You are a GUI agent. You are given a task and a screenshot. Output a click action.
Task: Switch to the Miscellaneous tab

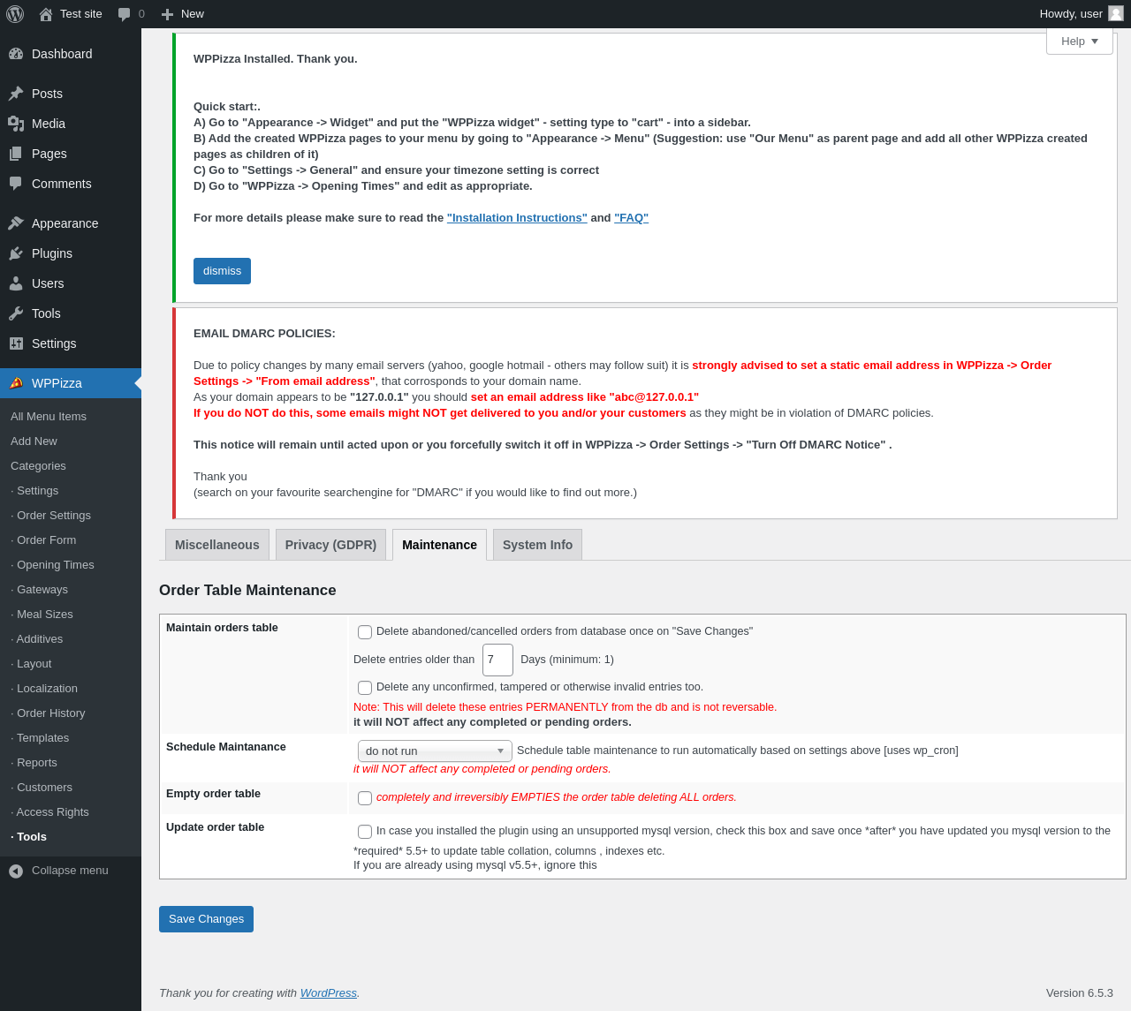click(x=217, y=545)
